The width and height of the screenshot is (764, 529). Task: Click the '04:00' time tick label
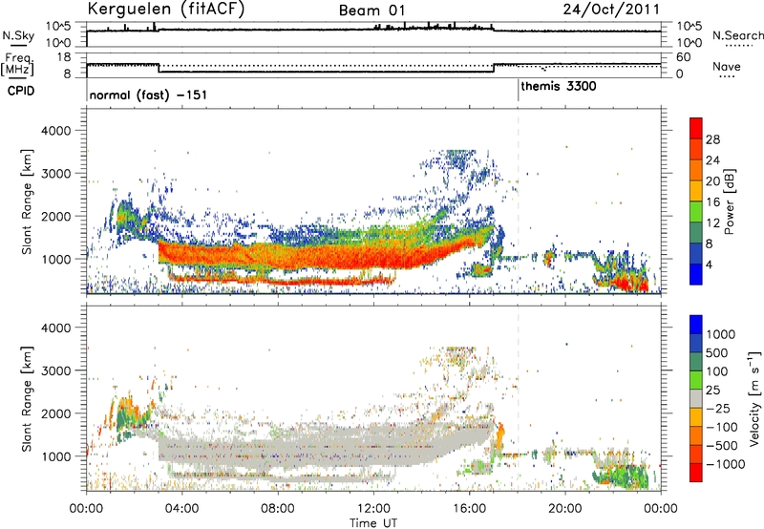(x=181, y=509)
